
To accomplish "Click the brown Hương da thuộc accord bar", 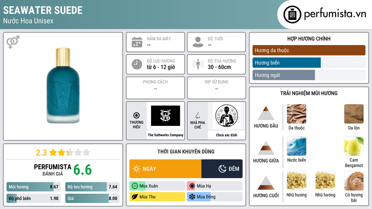I will 309,50.
